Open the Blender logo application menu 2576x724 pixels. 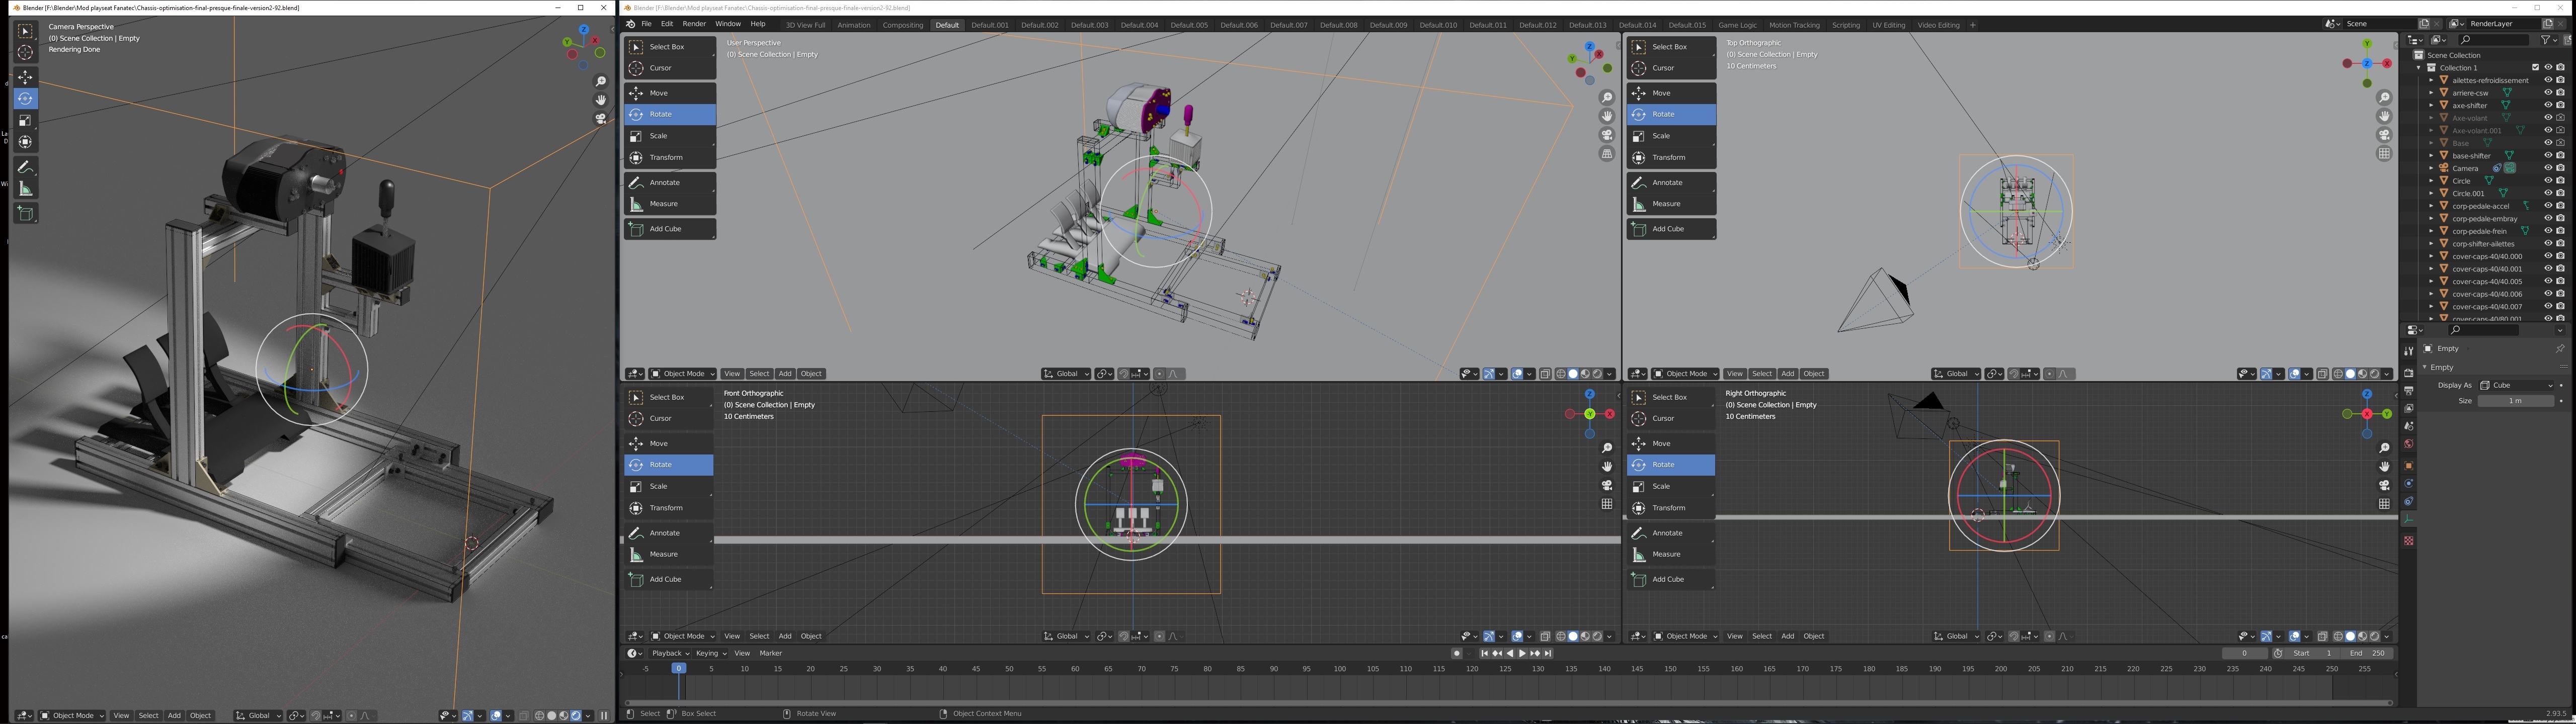630,24
